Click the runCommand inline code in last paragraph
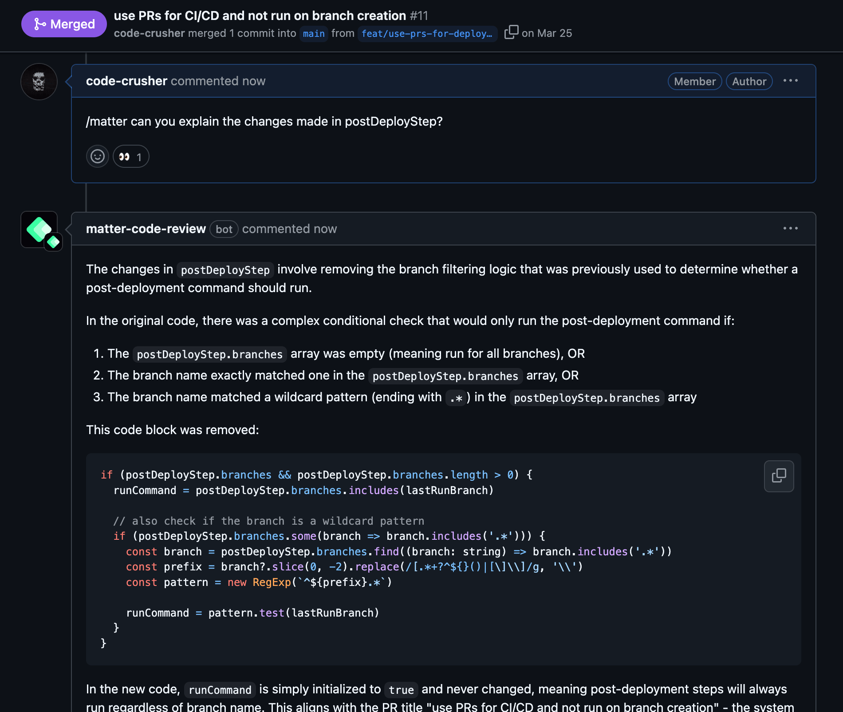Image resolution: width=843 pixels, height=712 pixels. click(x=220, y=690)
